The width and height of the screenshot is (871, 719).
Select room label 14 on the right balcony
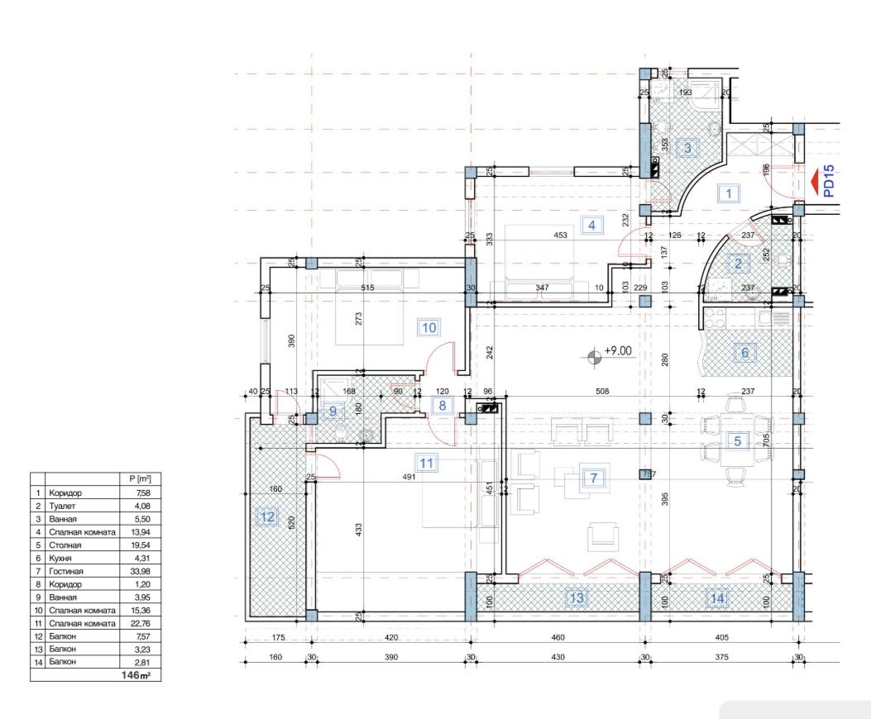tap(715, 596)
